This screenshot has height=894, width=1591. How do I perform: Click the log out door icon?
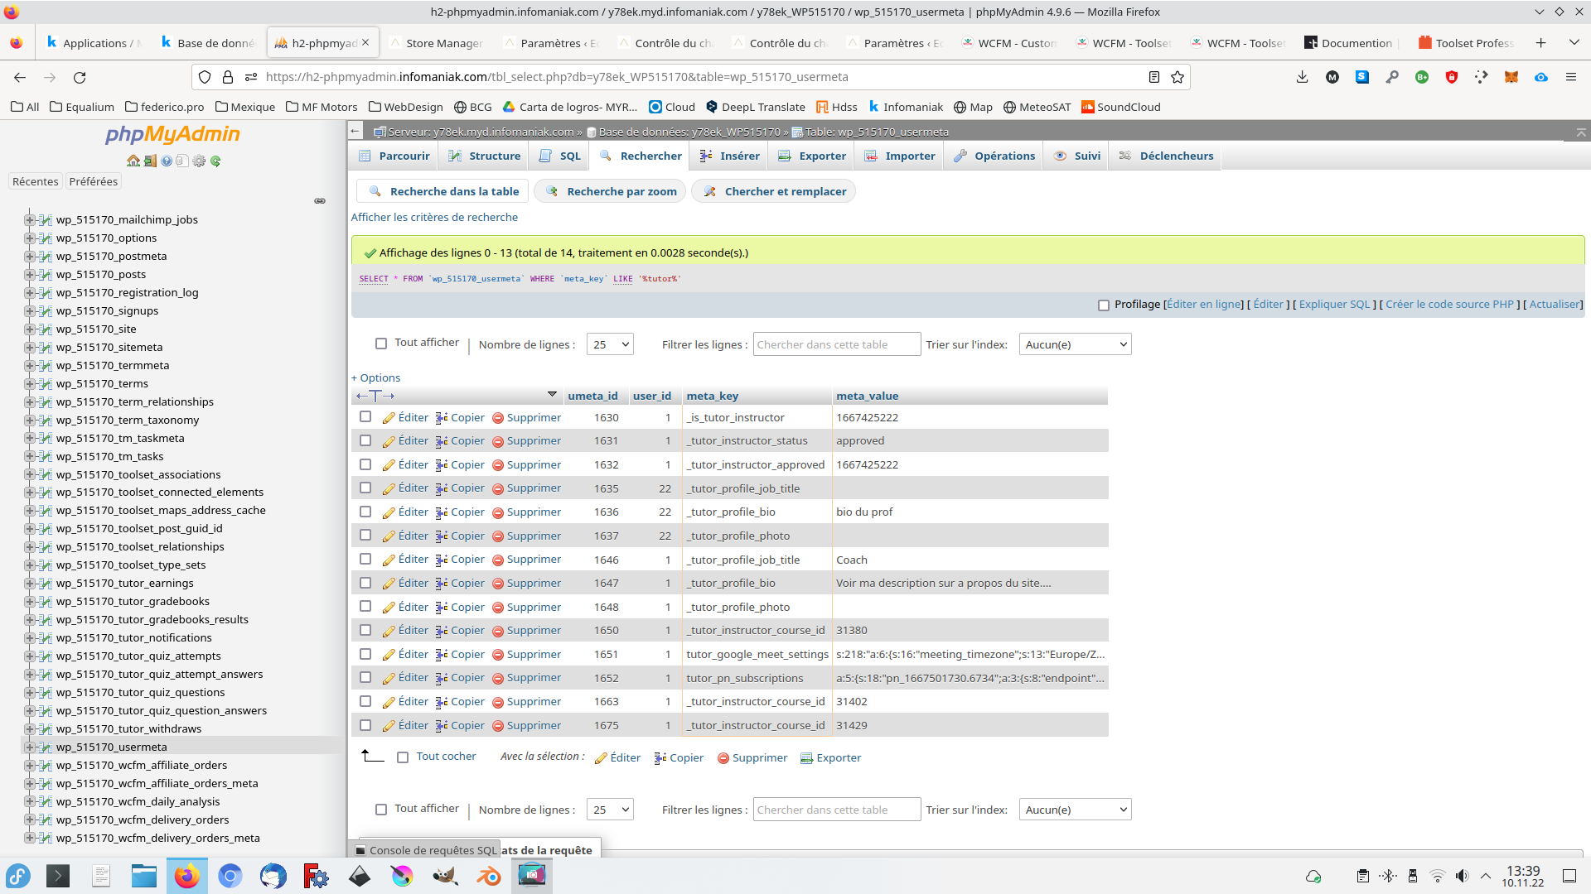point(150,161)
